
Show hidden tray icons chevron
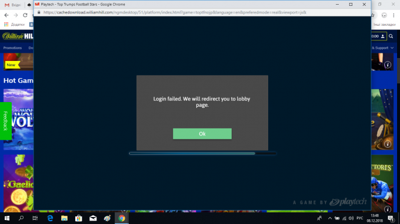click(x=330, y=218)
